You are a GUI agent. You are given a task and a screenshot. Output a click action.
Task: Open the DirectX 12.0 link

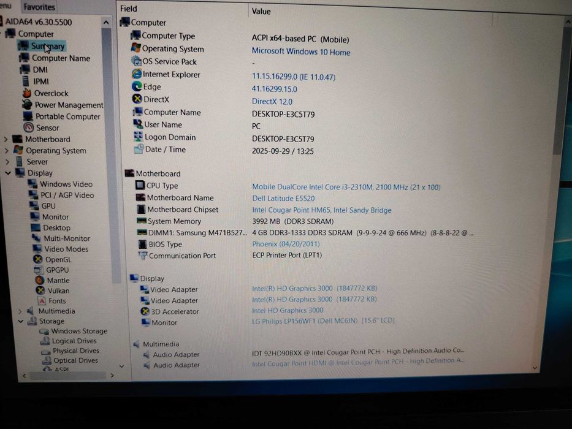272,101
